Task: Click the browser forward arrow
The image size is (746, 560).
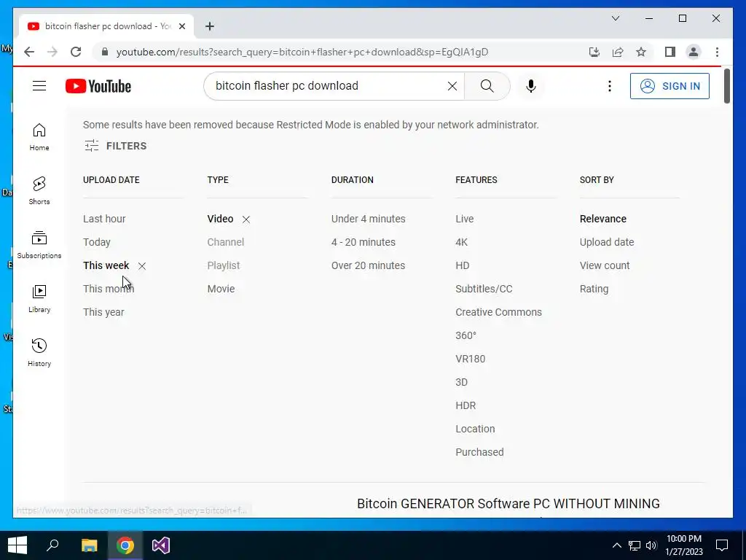Action: click(52, 52)
